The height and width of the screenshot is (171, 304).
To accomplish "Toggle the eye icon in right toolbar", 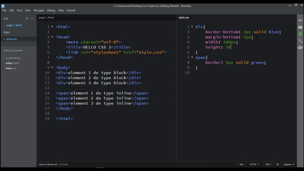I will (300, 47).
